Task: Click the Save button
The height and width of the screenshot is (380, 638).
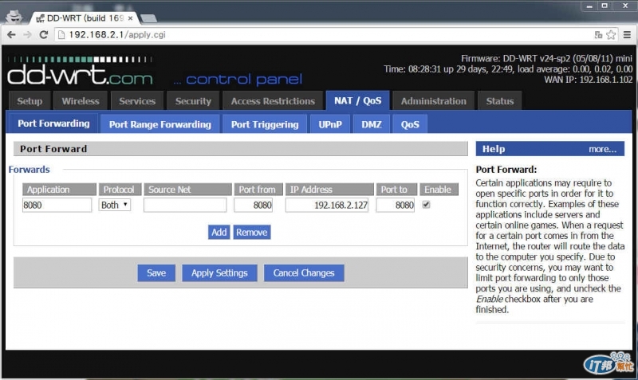Action: click(x=156, y=272)
